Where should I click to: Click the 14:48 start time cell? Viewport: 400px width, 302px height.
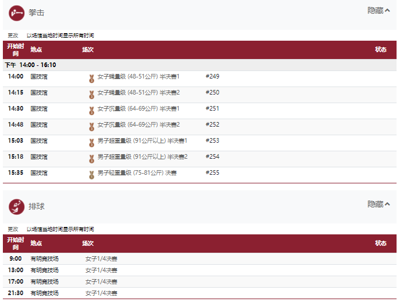[16, 124]
